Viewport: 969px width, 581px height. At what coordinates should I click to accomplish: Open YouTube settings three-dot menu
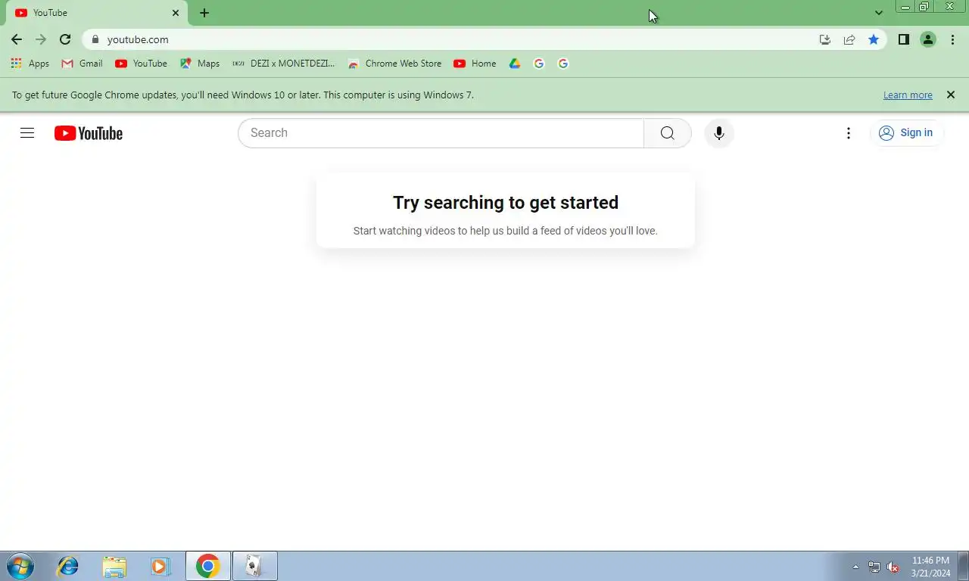(849, 133)
